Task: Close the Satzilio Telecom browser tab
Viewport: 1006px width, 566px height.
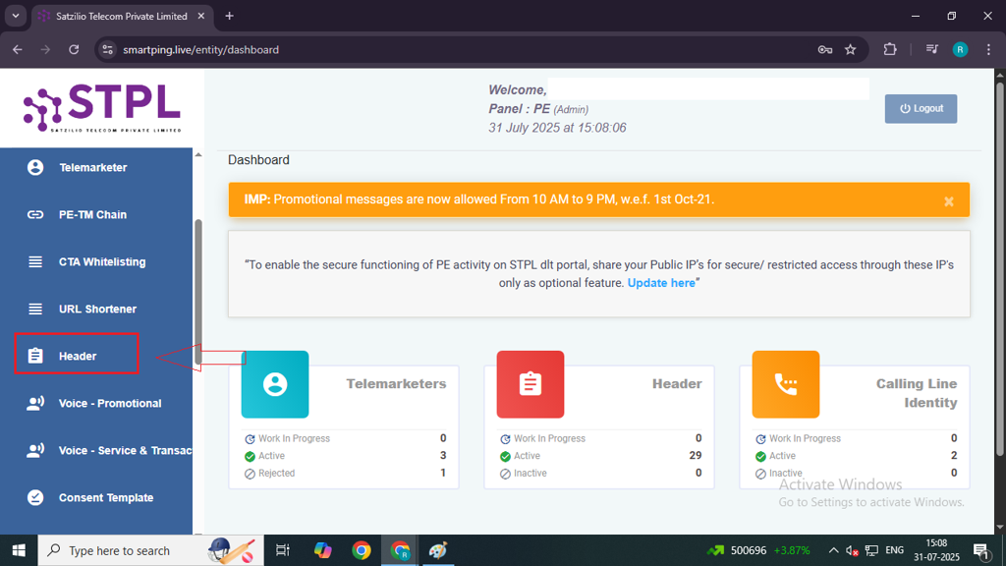Action: 201,16
